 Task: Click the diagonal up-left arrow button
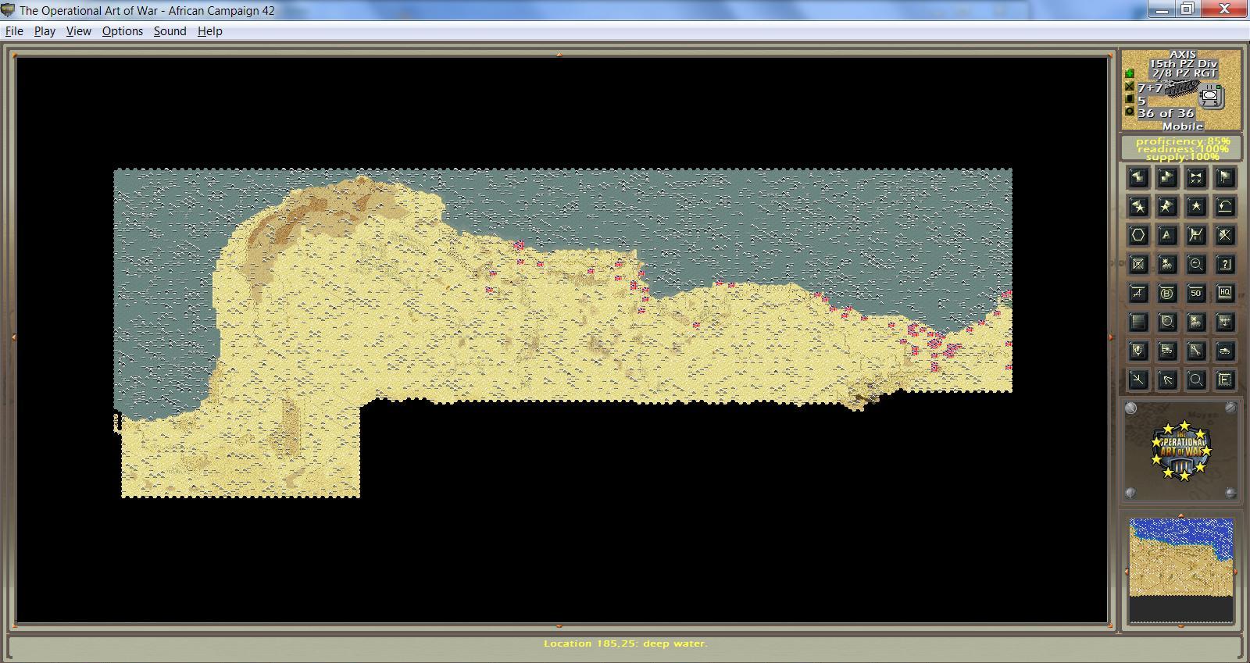(1167, 380)
